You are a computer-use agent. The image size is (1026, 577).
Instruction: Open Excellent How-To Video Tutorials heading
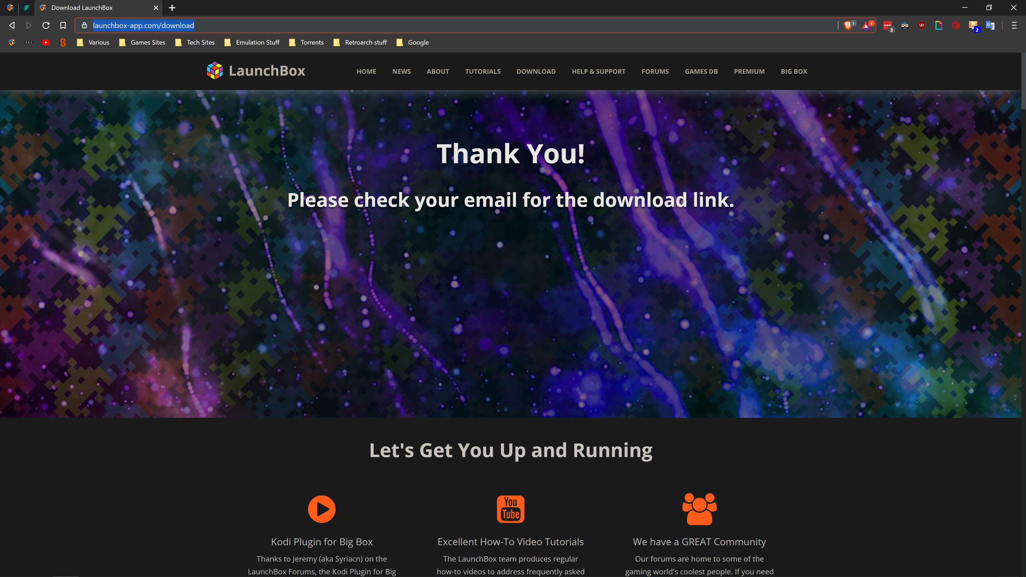click(511, 541)
